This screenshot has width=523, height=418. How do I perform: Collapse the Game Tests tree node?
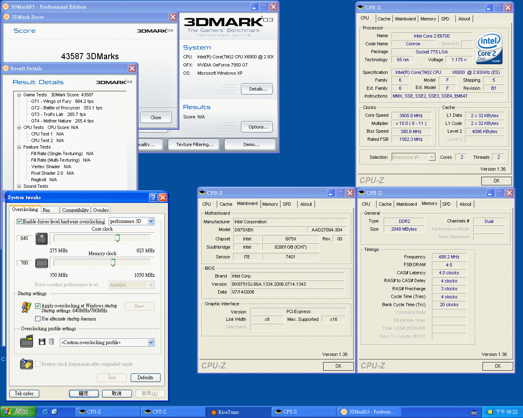coord(19,95)
